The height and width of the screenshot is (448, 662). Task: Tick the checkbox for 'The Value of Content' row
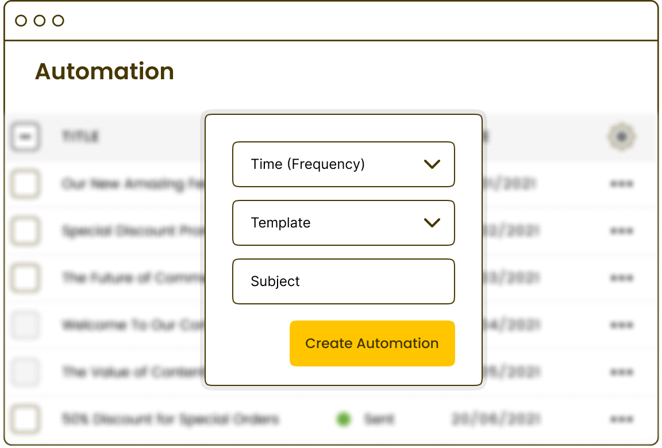(25, 373)
